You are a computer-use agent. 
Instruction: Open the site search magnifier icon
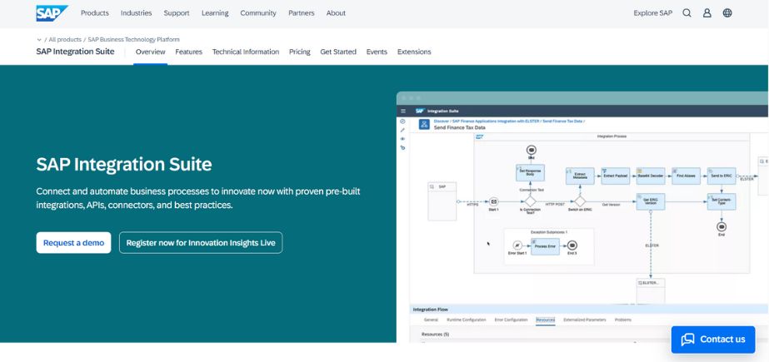pos(687,13)
